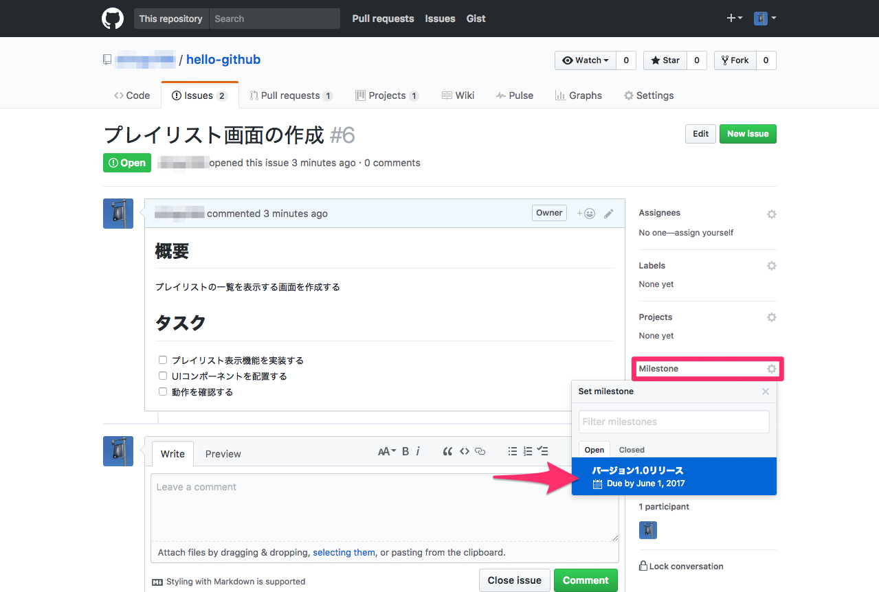Check the UIコンポーネントを配置する task checkbox
Screen dimensions: 879x592
pyautogui.click(x=163, y=376)
